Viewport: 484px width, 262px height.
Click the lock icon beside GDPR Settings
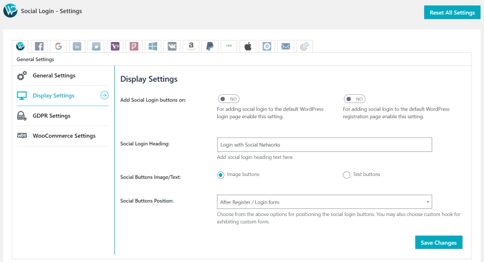tap(21, 116)
